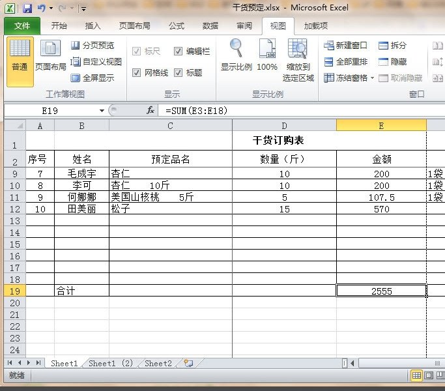Click the Redo arrow icon
This screenshot has height=391, width=445.
click(x=63, y=8)
